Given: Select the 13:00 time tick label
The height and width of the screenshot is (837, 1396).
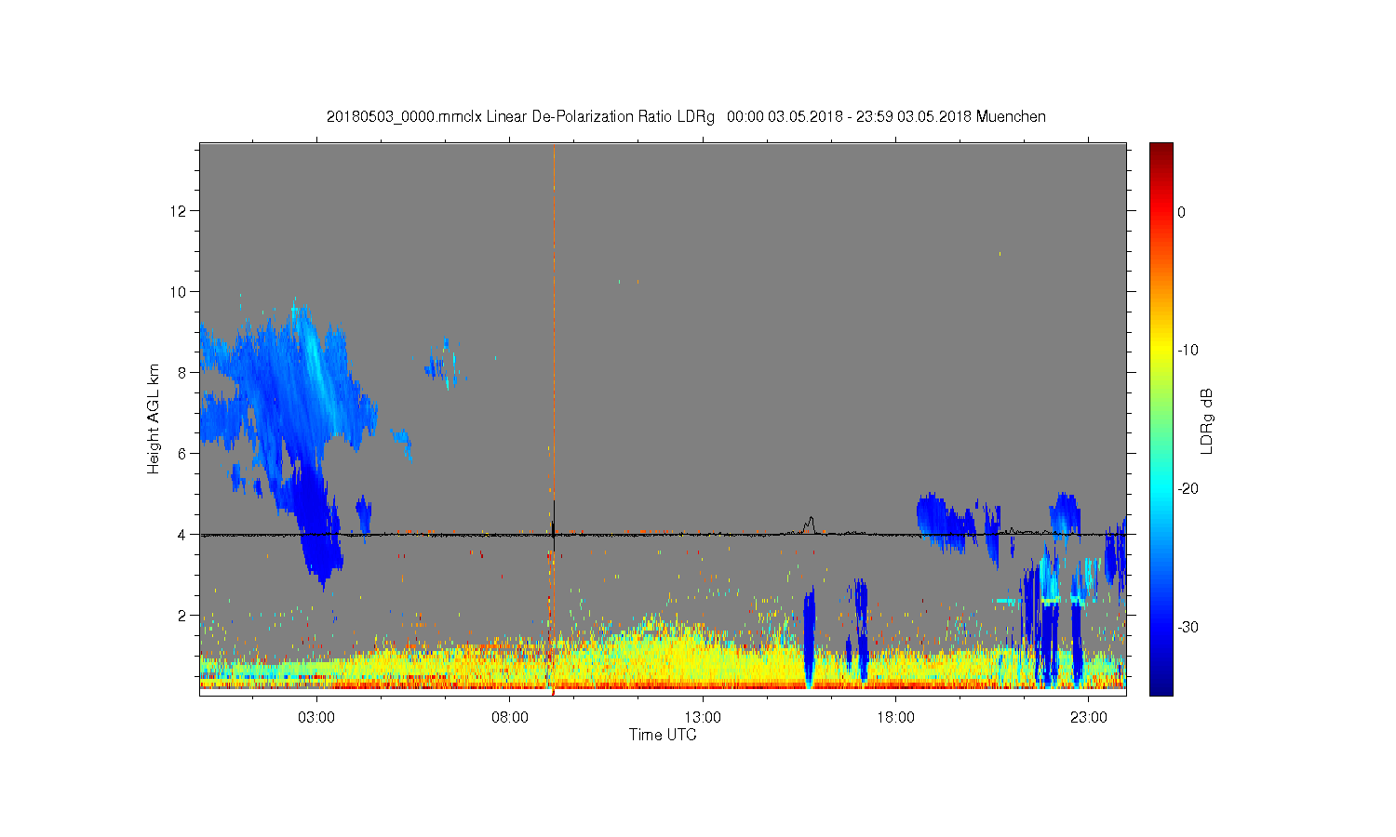Looking at the screenshot, I should [x=703, y=718].
